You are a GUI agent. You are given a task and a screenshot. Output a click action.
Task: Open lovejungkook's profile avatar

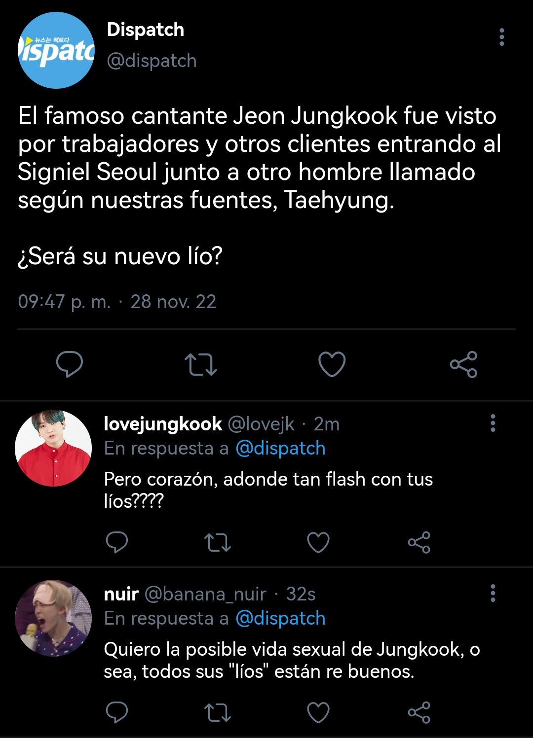(x=53, y=448)
